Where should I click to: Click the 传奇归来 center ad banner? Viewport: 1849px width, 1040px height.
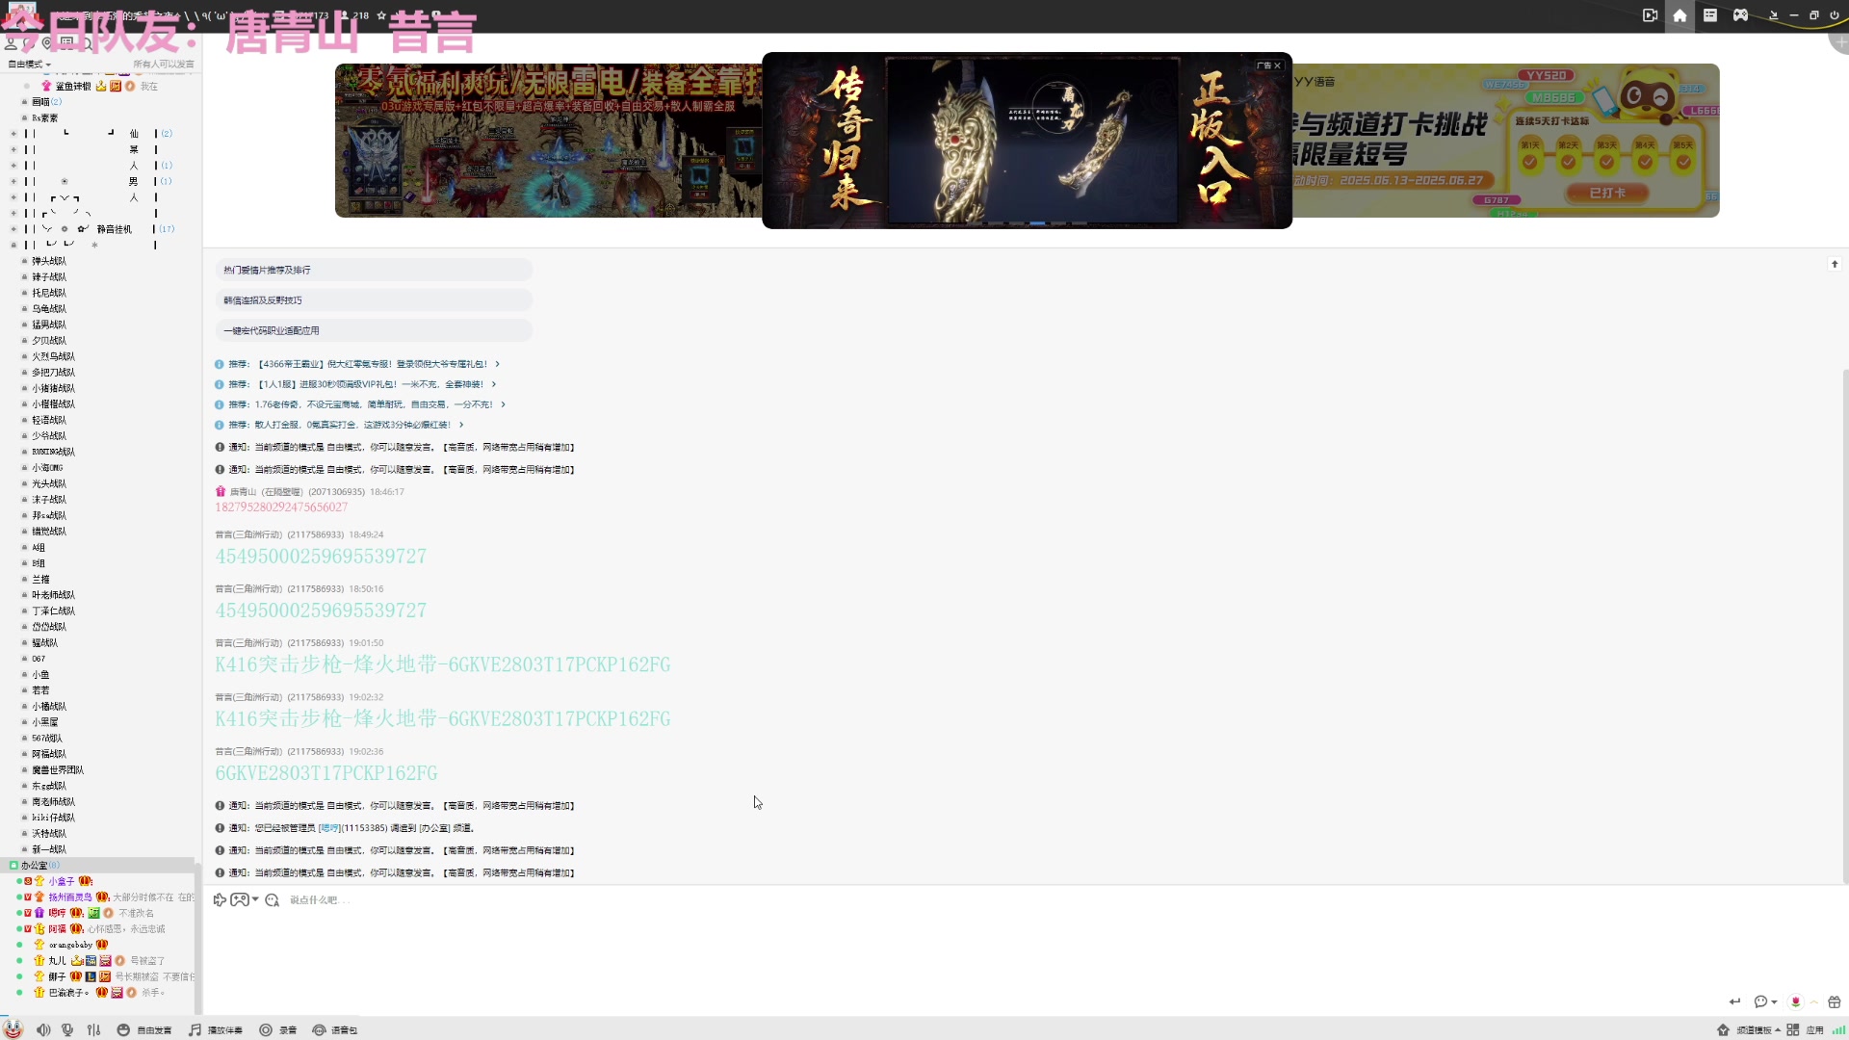(1027, 141)
